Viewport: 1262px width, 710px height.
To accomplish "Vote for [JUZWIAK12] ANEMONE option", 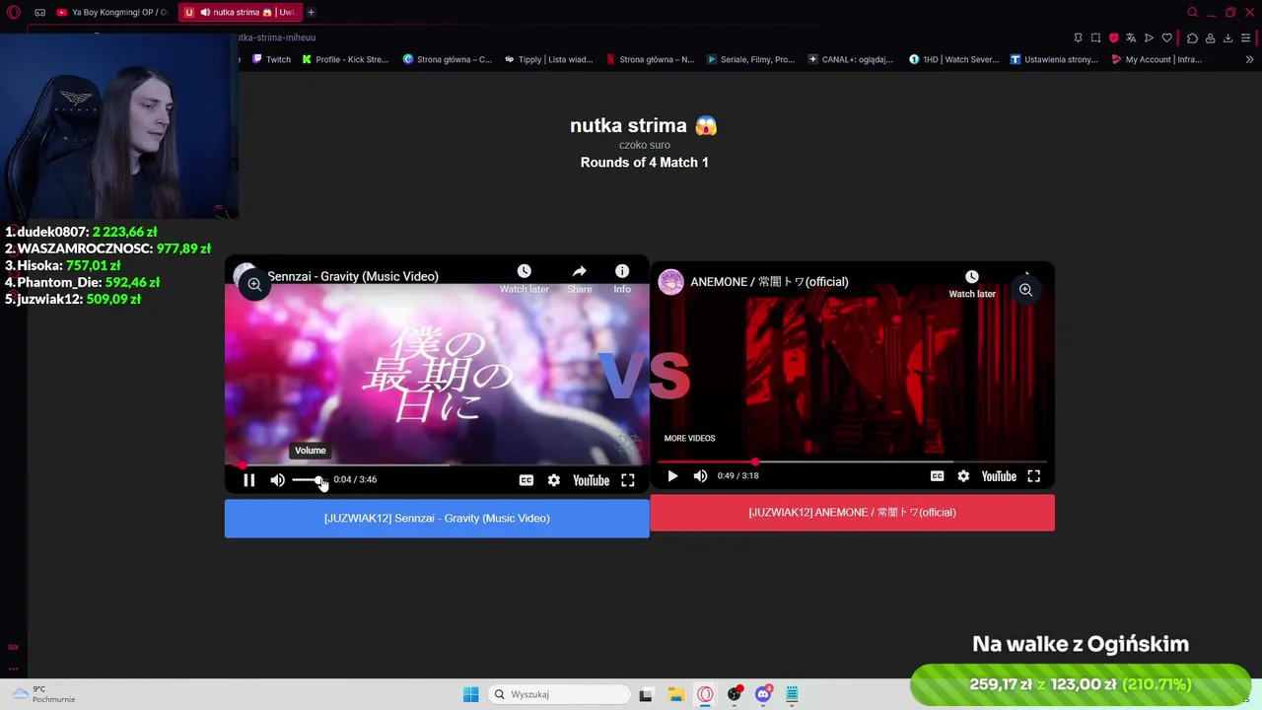I will pos(852,512).
